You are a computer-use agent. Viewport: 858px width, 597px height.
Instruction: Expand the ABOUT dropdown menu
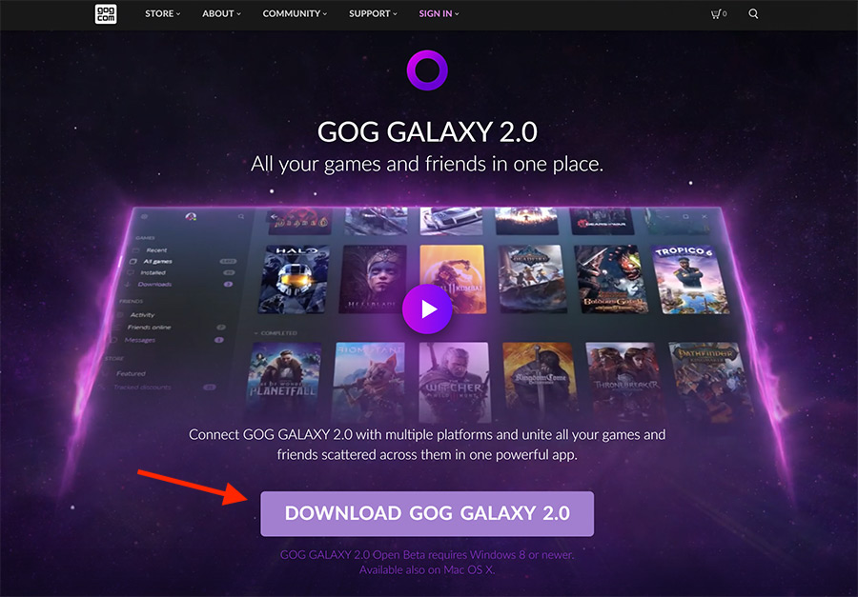[221, 13]
